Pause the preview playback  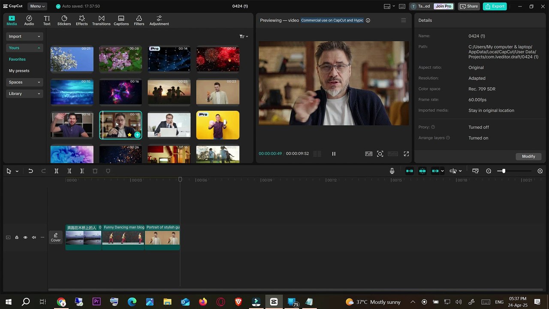[x=334, y=154]
